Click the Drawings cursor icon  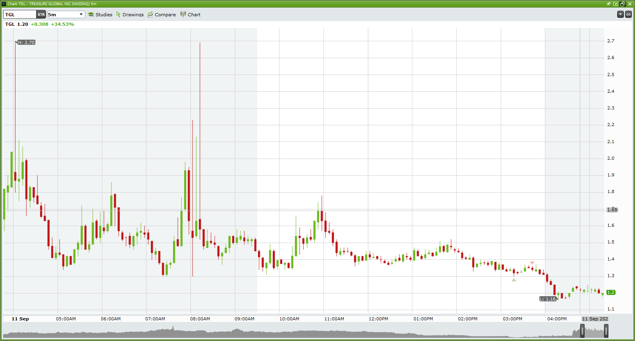(118, 15)
